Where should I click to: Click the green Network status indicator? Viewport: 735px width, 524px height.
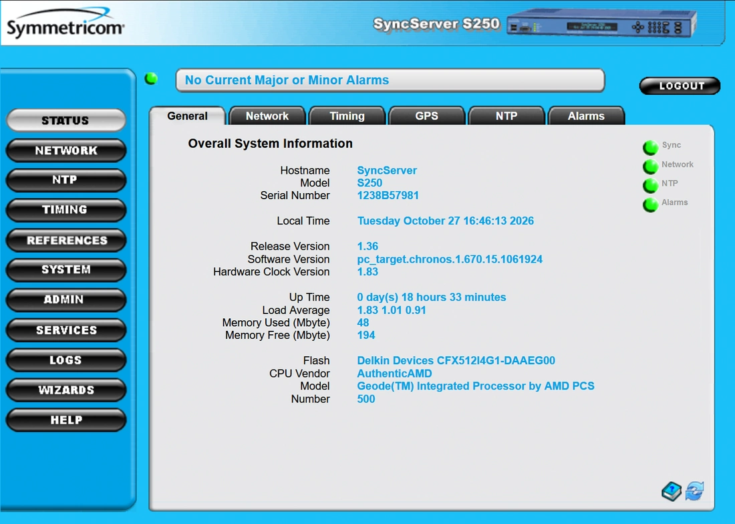click(650, 166)
